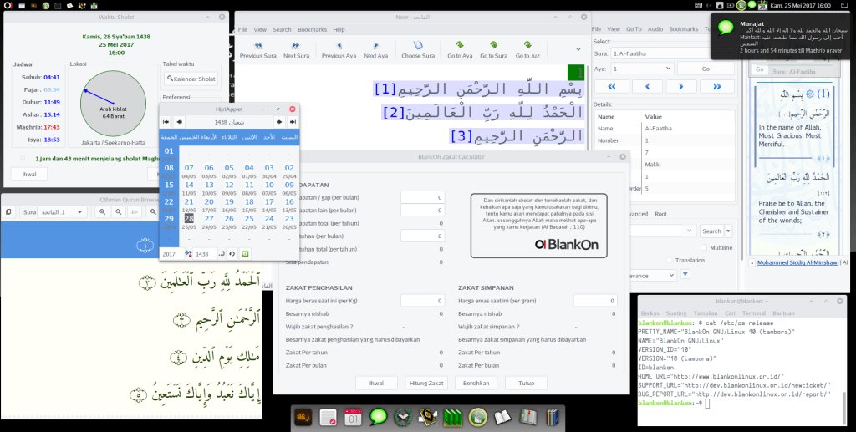The image size is (856, 432).
Task: Click refresh icon in HijriApplet bottom bar
Action: click(x=232, y=254)
